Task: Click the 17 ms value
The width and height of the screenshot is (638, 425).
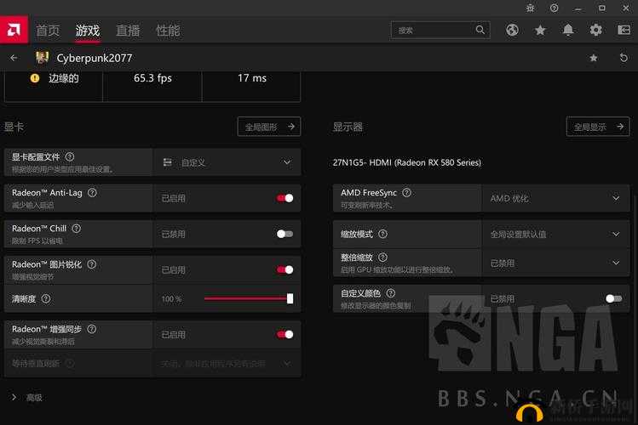Action: click(x=252, y=78)
